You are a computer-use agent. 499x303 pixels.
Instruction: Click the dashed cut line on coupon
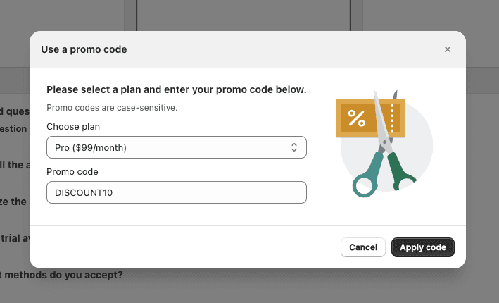point(393,116)
